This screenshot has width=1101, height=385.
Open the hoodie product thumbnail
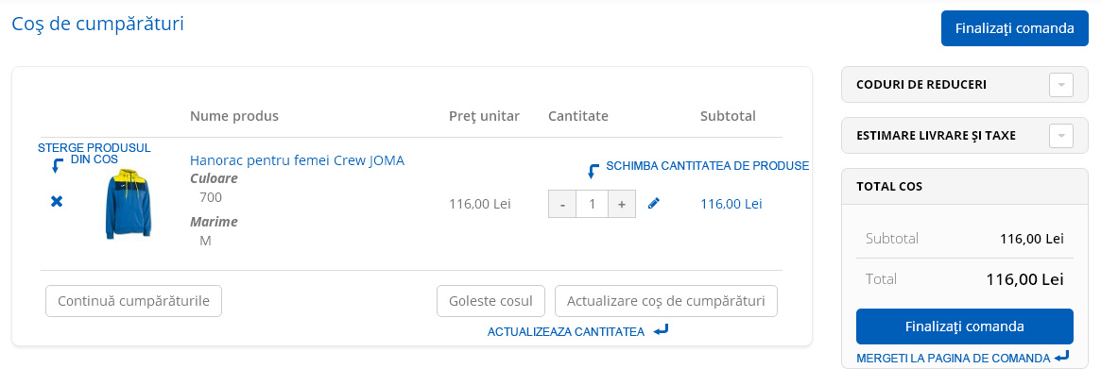click(x=129, y=204)
